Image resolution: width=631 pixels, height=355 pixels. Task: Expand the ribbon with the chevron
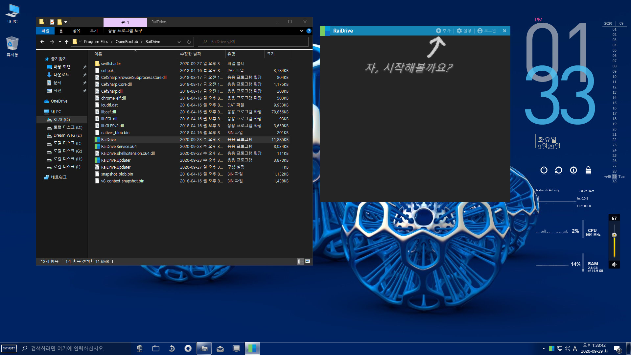301,31
